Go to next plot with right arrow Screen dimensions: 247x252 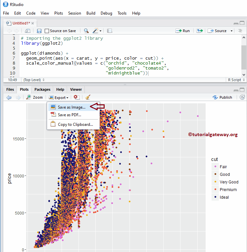click(x=18, y=97)
